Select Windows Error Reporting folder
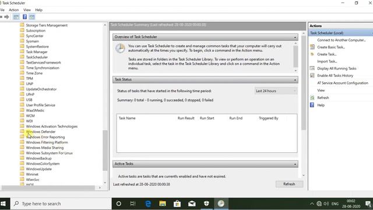This screenshot has height=210, width=373. (45, 137)
